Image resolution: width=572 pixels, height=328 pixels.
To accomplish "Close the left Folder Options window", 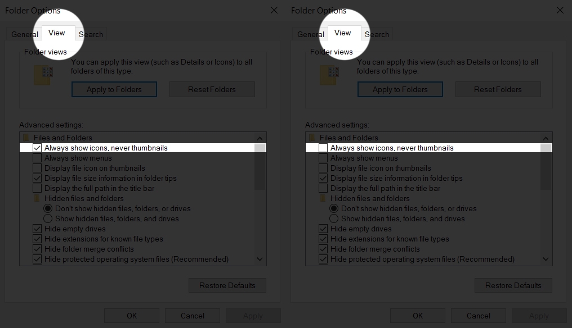I will (274, 10).
